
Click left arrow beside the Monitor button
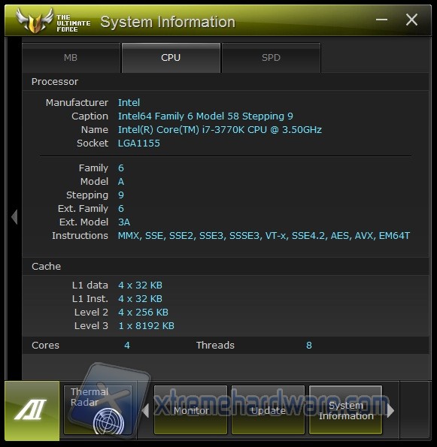[146, 410]
